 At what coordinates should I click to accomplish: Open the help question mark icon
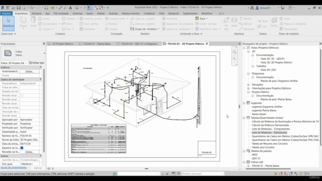290,8
